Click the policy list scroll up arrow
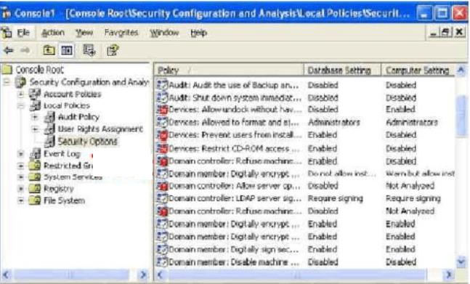The height and width of the screenshot is (284, 470). [461, 70]
